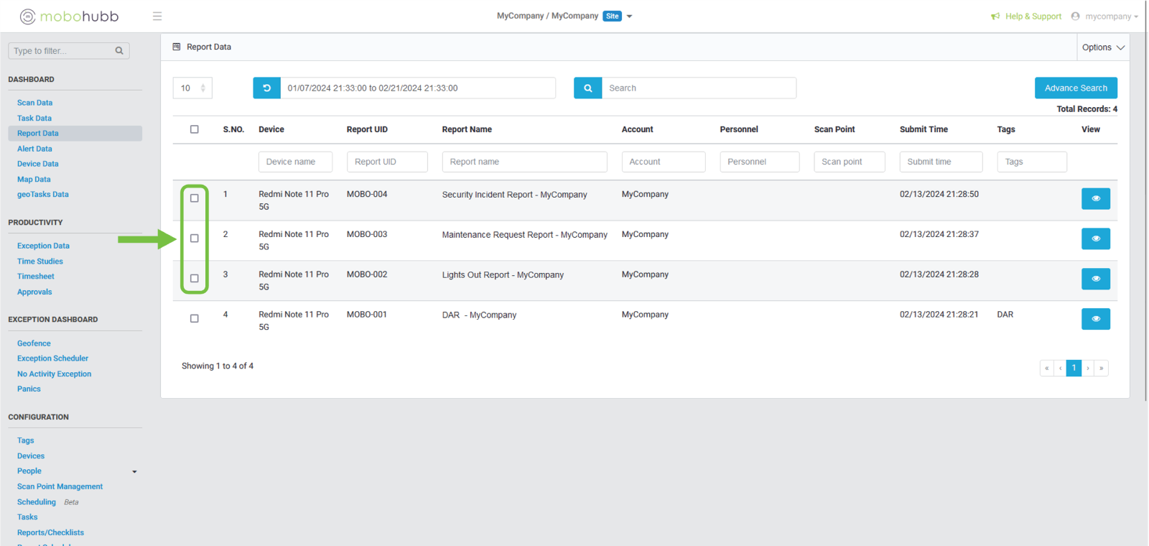Click the sidebar filter search icon
This screenshot has width=1149, height=546.
pos(119,51)
